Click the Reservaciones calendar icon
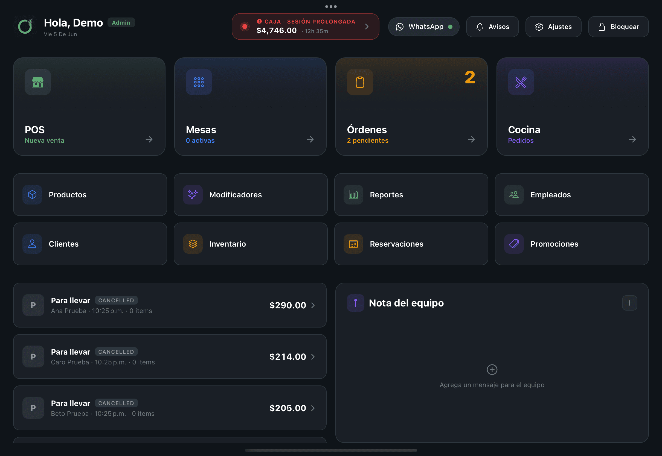Image resolution: width=662 pixels, height=456 pixels. pyautogui.click(x=353, y=244)
